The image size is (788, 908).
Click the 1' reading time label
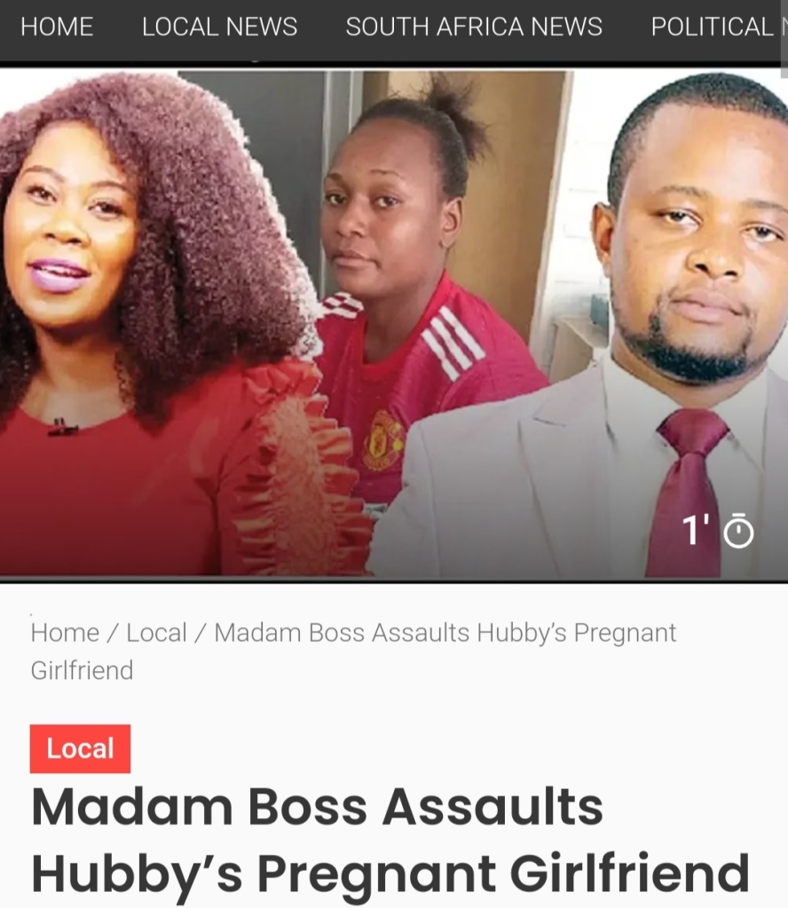coord(696,530)
